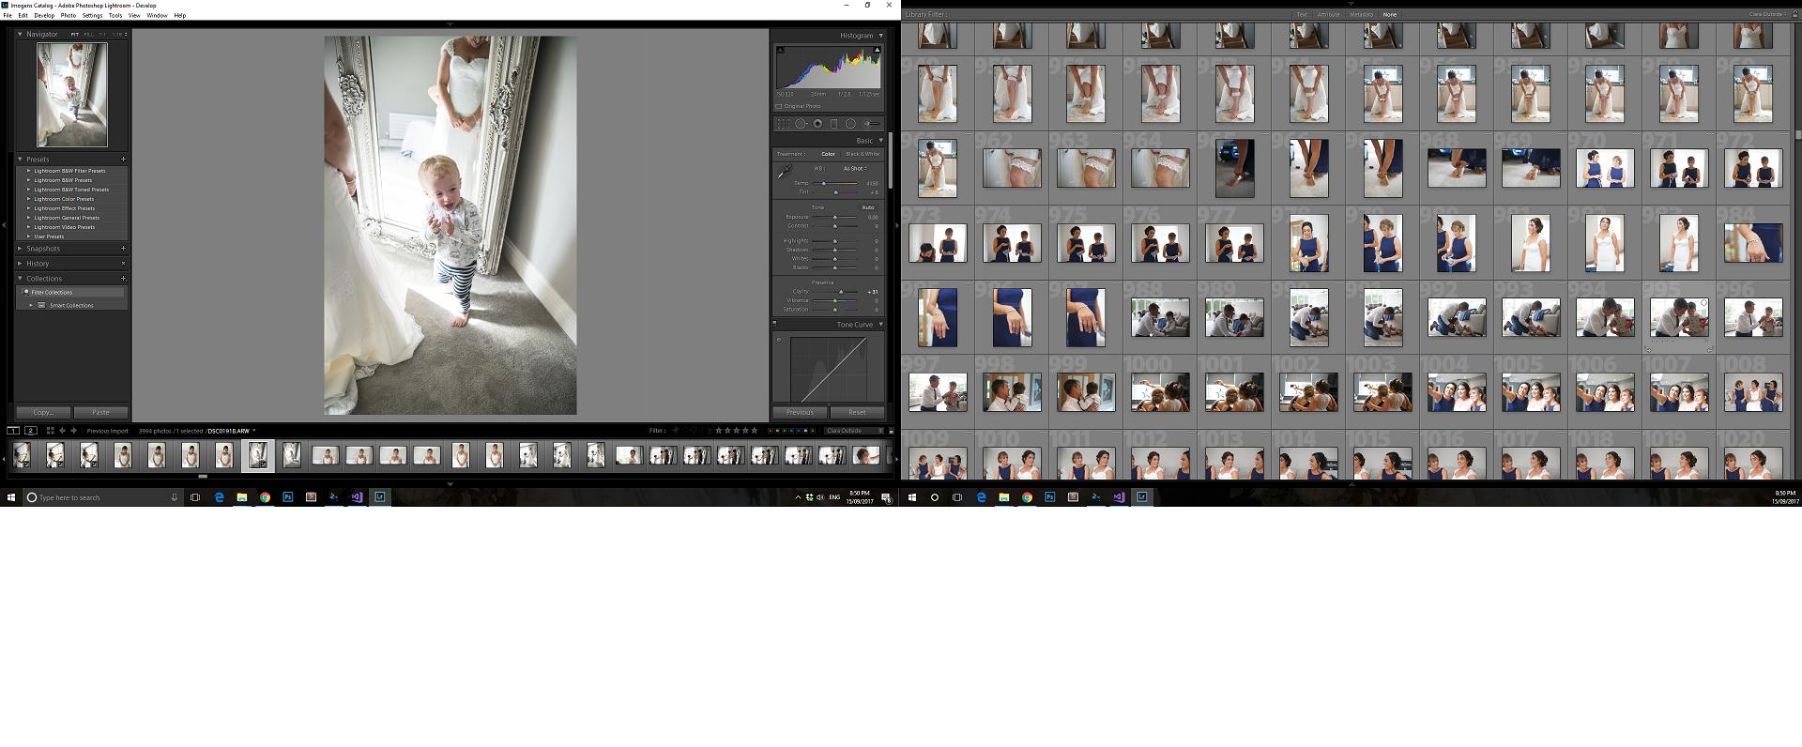Click the second window '2' display icon
1802x747 pixels.
click(31, 431)
